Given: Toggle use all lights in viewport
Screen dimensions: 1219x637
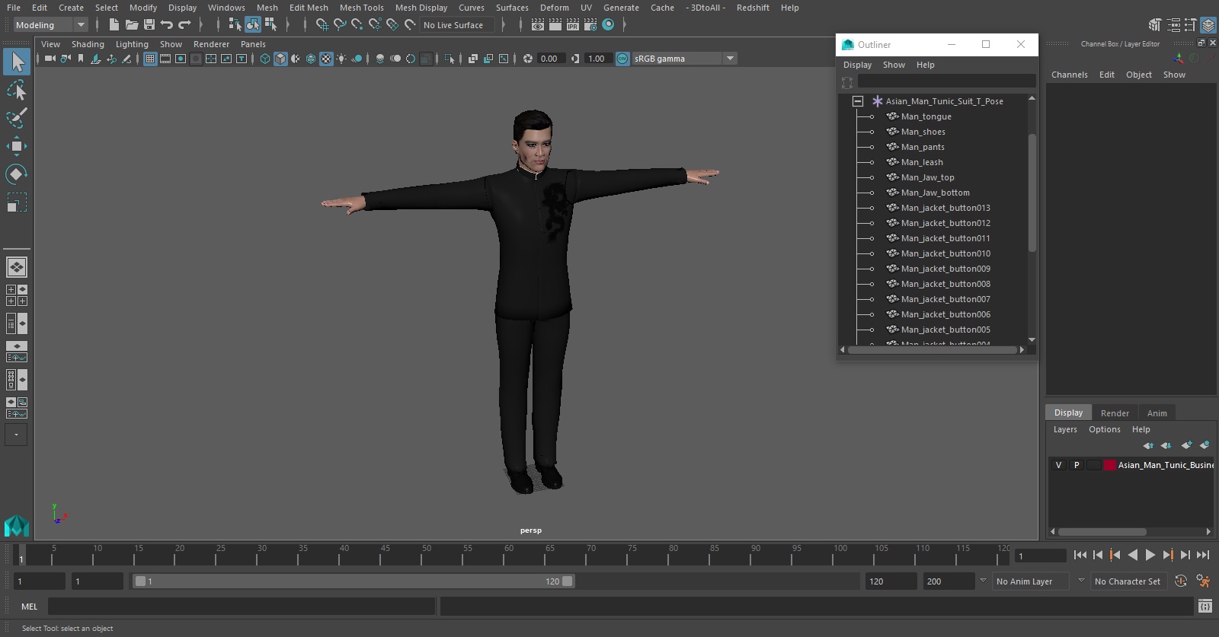Looking at the screenshot, I should point(341,59).
